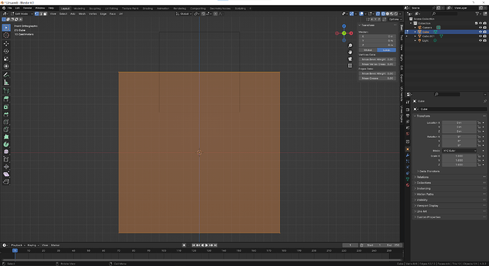This screenshot has height=266, width=489.
Task: Select the Edge Slide tool
Action: pyautogui.click(x=6, y=159)
